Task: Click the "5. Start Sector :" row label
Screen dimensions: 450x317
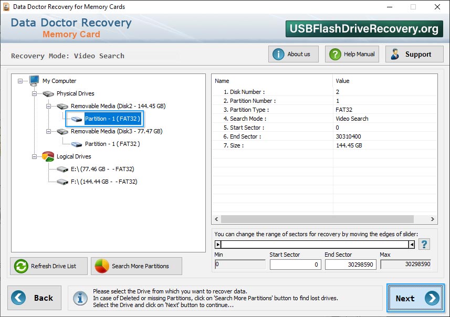Action: pyautogui.click(x=244, y=128)
